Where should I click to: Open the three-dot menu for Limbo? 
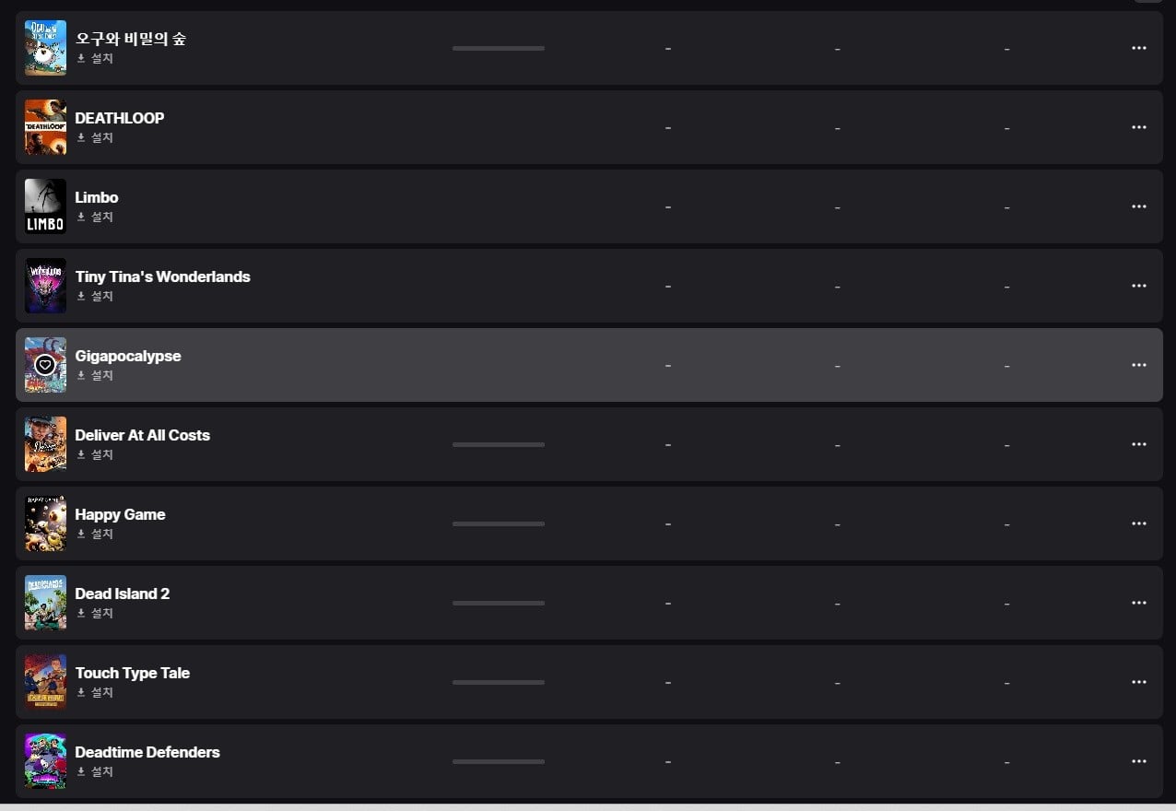(1139, 206)
